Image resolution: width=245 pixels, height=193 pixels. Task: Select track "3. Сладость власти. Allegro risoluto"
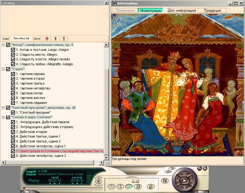tap(43, 59)
